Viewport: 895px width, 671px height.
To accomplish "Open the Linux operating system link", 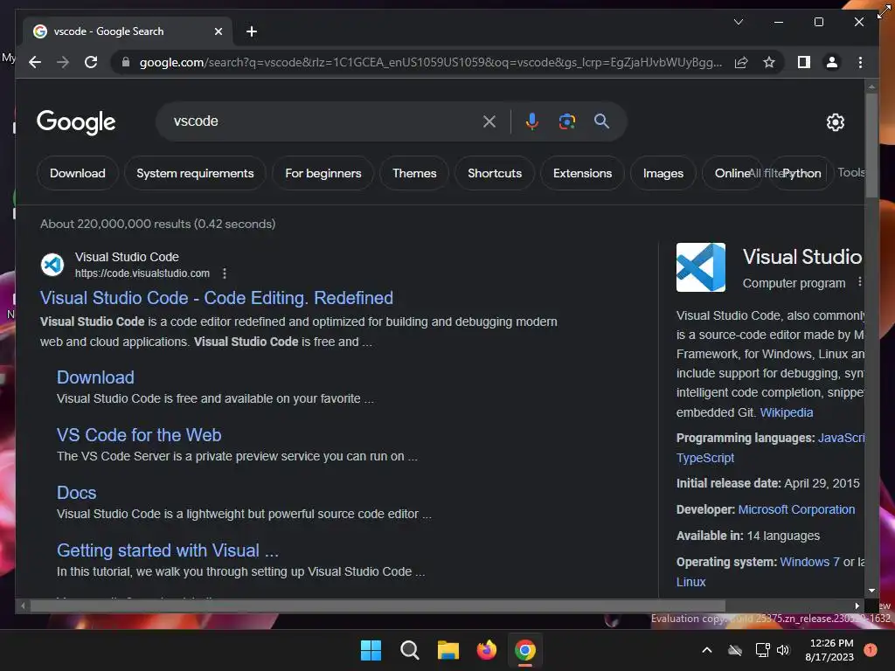I will 690,582.
